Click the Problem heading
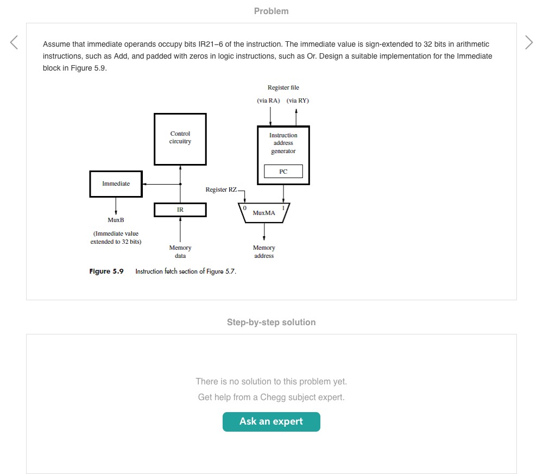The height and width of the screenshot is (474, 543). pos(271,11)
